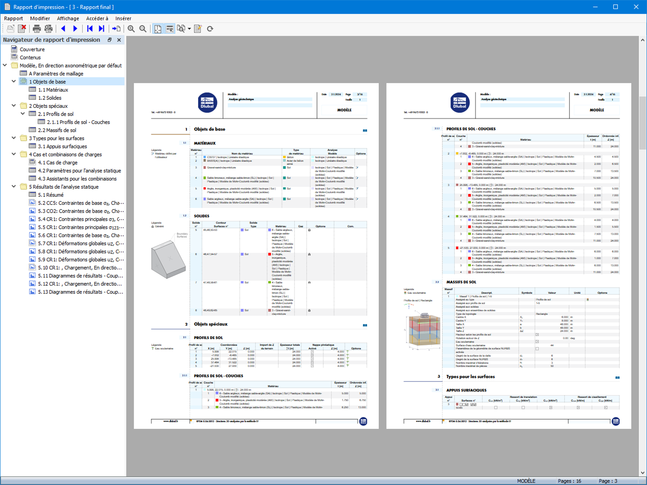This screenshot has width=647, height=485.
Task: Select '4.3 Assistants pour les combinaisons'
Action: pos(77,179)
